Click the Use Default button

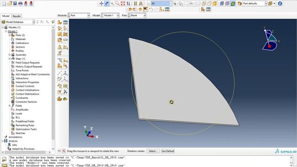tap(168, 151)
